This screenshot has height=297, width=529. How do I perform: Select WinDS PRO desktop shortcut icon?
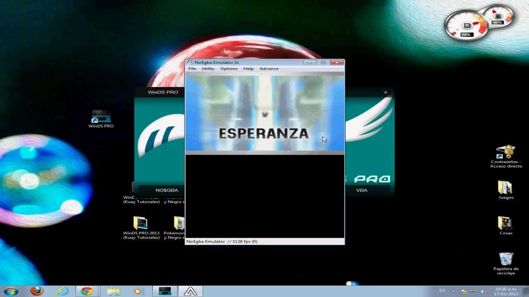pos(101,119)
